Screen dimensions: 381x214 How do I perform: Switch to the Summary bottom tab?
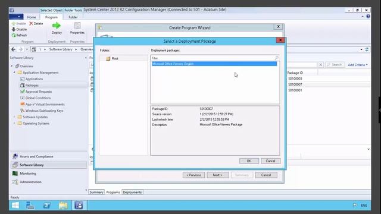tap(96, 192)
